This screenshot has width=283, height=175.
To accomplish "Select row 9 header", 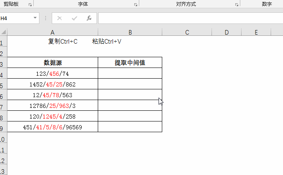I will [x=3, y=126].
